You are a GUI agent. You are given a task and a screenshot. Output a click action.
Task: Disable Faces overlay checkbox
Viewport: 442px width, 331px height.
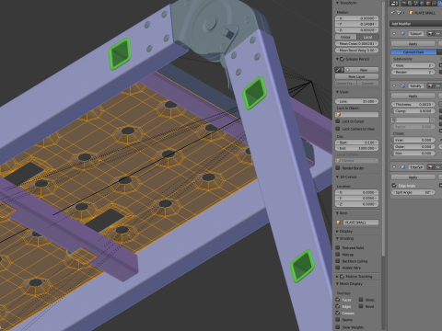click(x=338, y=300)
